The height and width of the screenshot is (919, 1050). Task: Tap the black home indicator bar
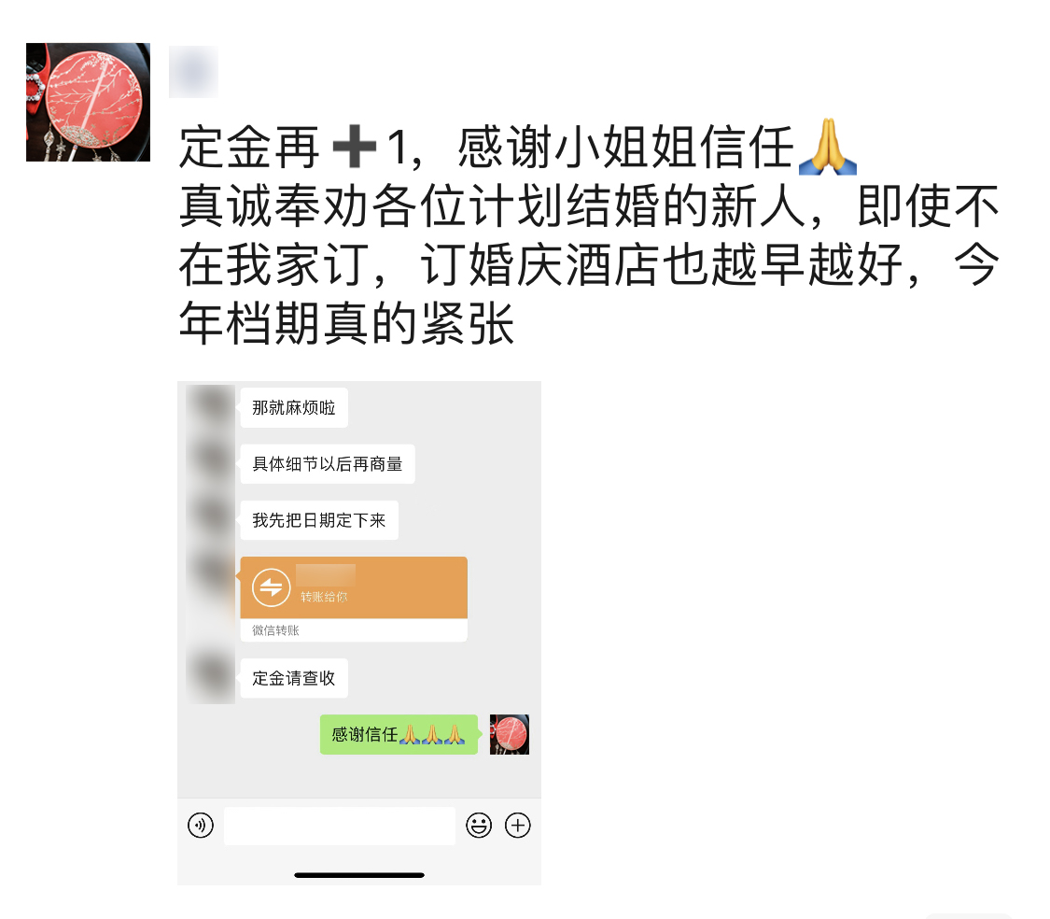coord(359,875)
